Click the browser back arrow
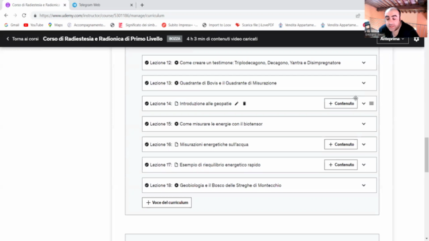The width and height of the screenshot is (429, 241). point(6,15)
